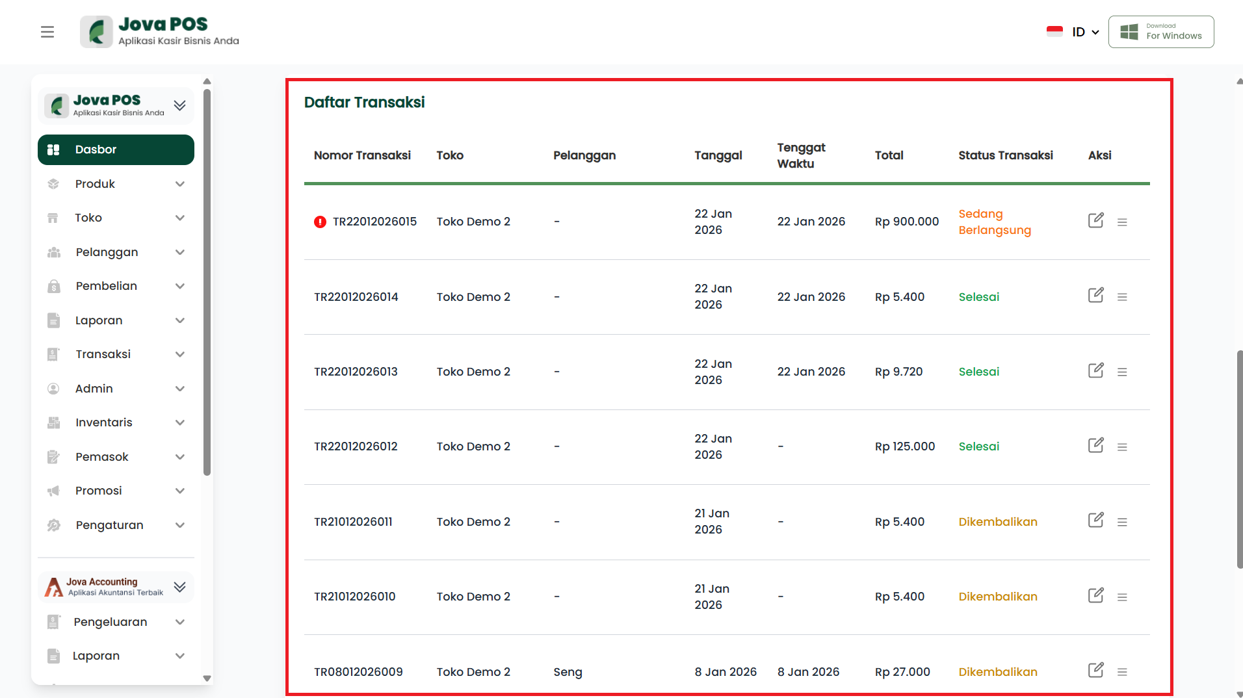Expand the Inventaris sidebar menu
The width and height of the screenshot is (1243, 698).
tap(116, 422)
